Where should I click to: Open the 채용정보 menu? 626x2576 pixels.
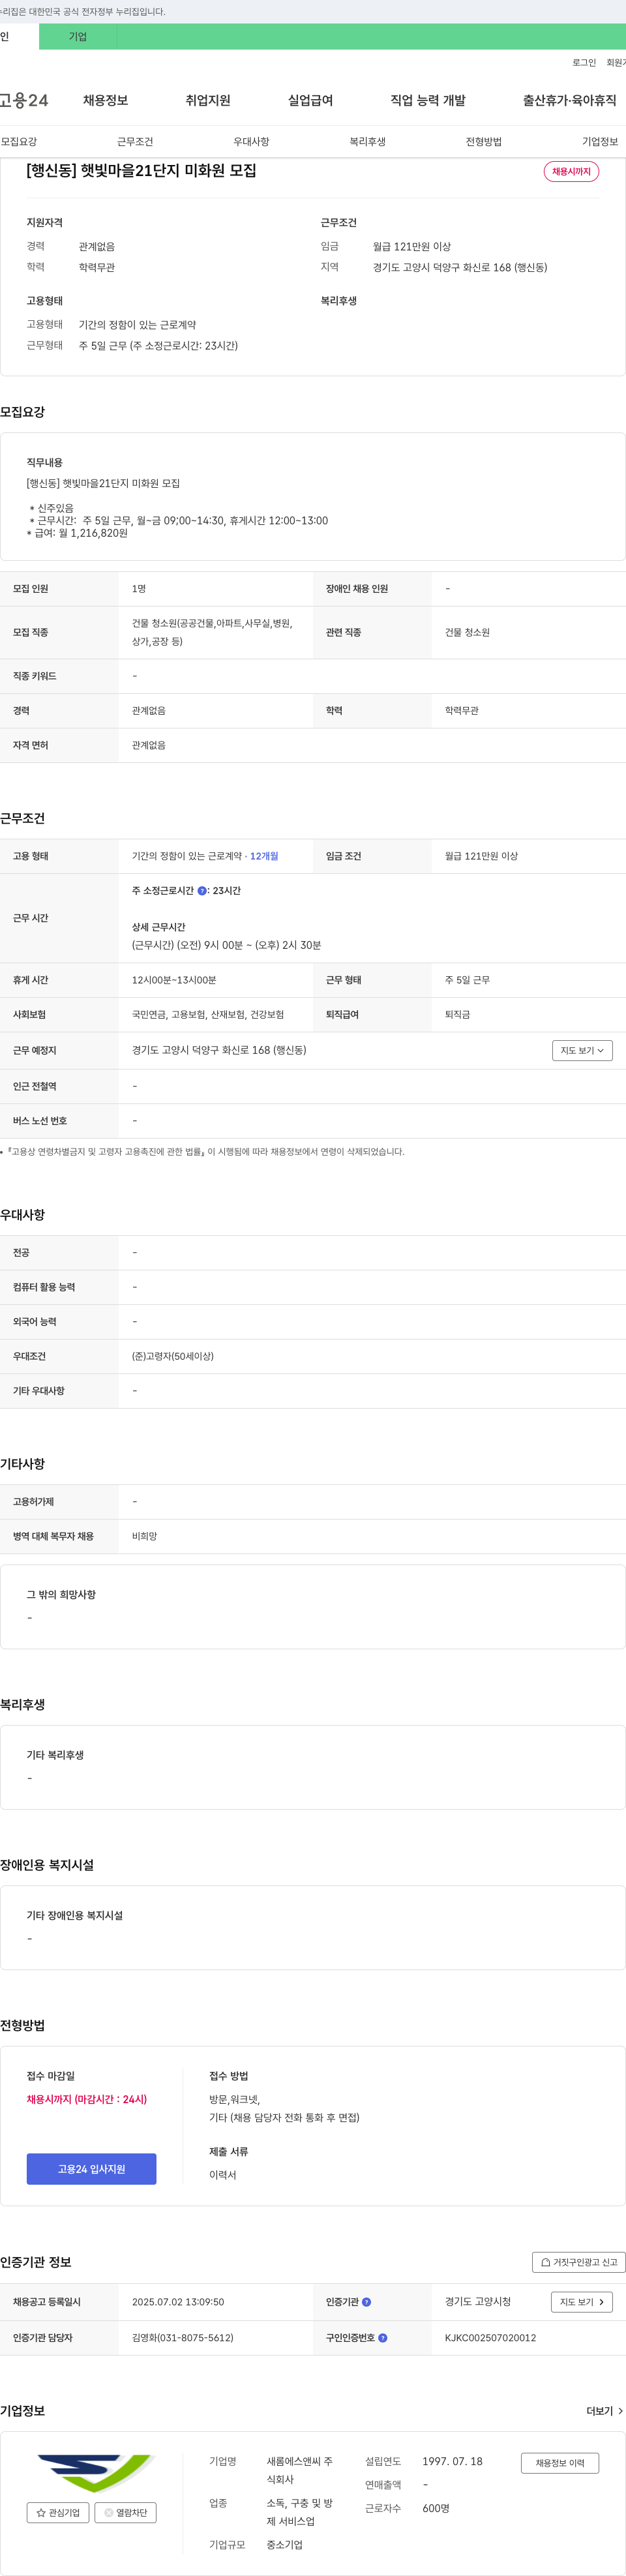point(105,101)
